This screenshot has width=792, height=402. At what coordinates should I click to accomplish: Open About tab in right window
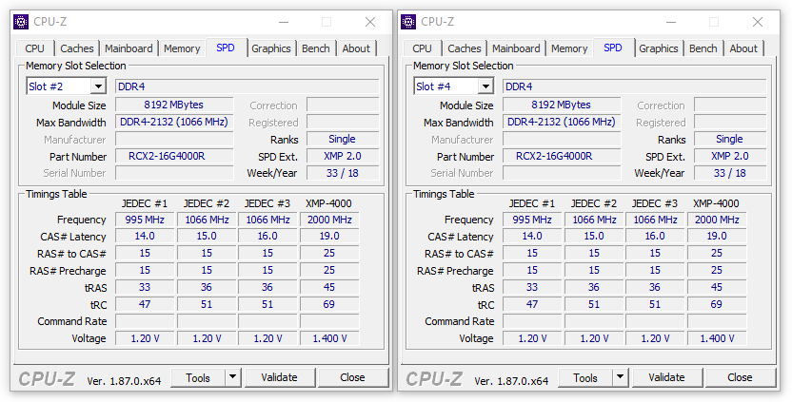pos(743,48)
